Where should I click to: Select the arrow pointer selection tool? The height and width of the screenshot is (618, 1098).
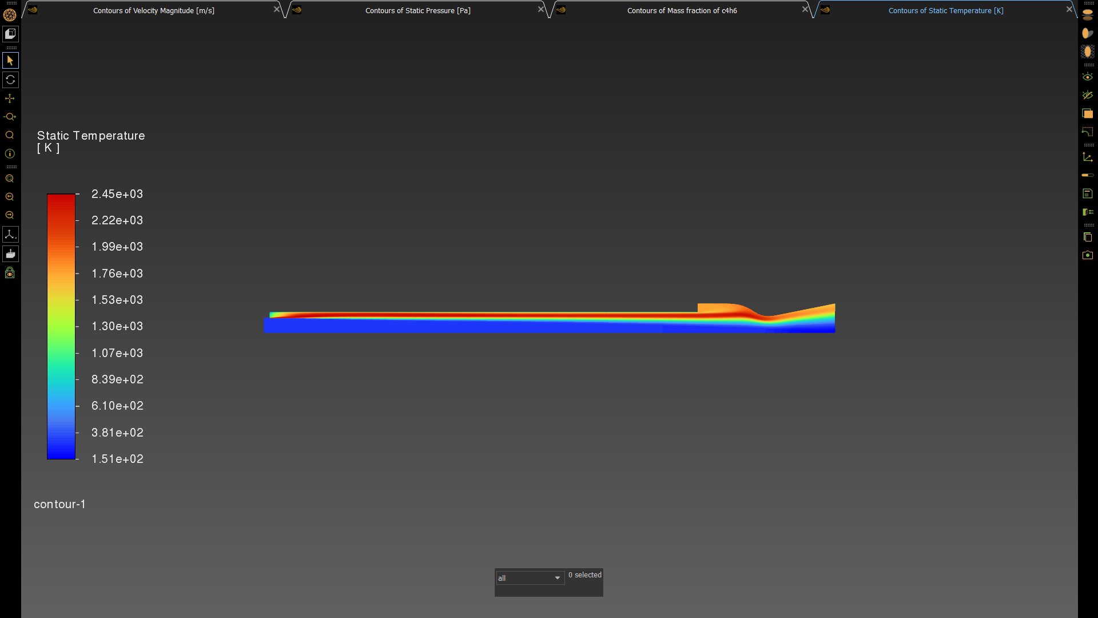click(x=10, y=61)
